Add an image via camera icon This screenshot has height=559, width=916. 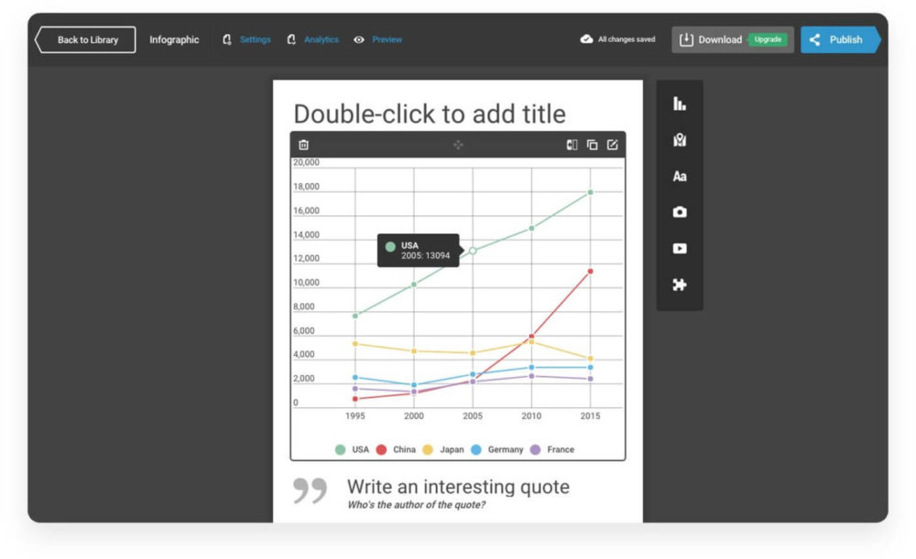(x=680, y=212)
